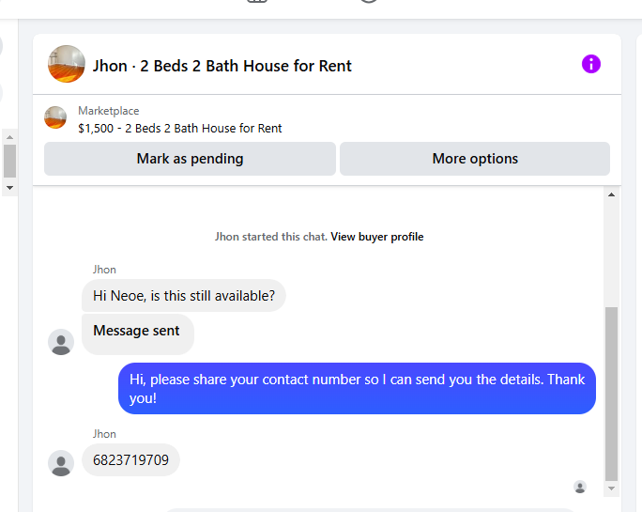Open the View buyer profile link
This screenshot has height=512, width=642.
point(376,237)
